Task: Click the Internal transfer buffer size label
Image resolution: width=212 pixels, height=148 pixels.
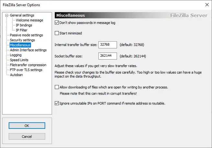Action: 76,45
